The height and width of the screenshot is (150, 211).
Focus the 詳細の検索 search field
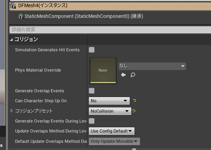tap(110, 30)
